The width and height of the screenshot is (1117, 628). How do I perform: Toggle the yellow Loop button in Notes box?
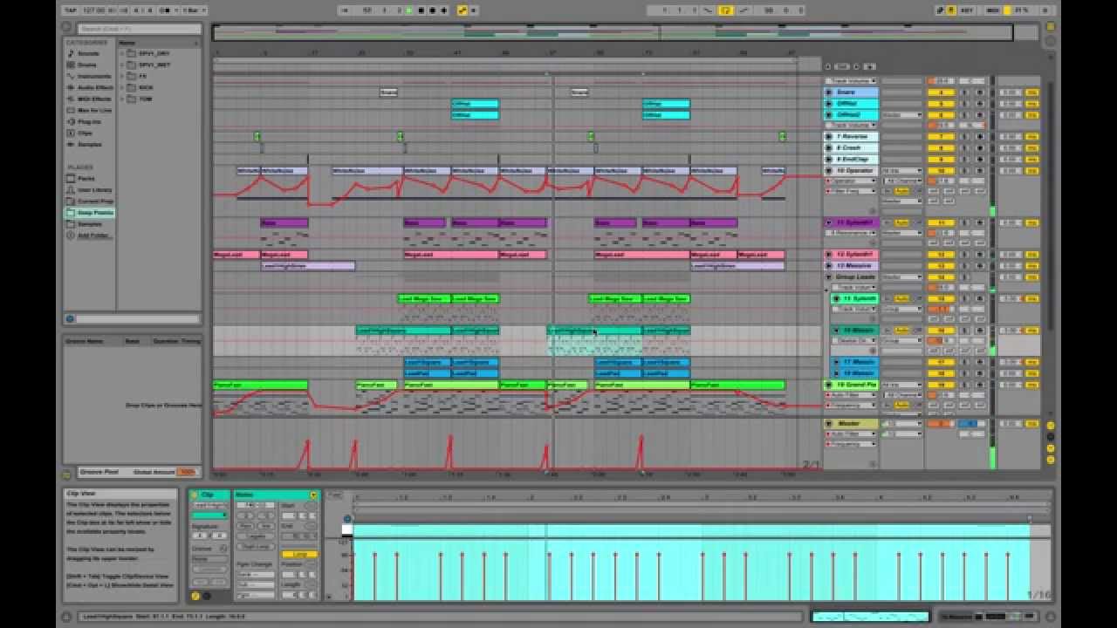pos(299,554)
